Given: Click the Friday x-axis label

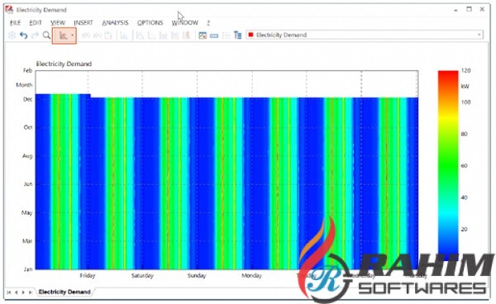Looking at the screenshot, I should pyautogui.click(x=88, y=276).
